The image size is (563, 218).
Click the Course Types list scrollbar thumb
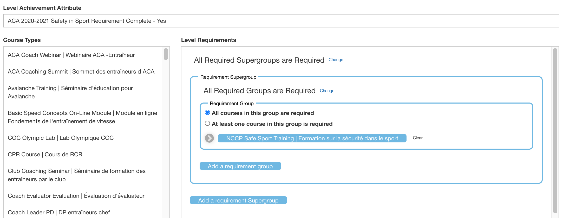tap(166, 54)
